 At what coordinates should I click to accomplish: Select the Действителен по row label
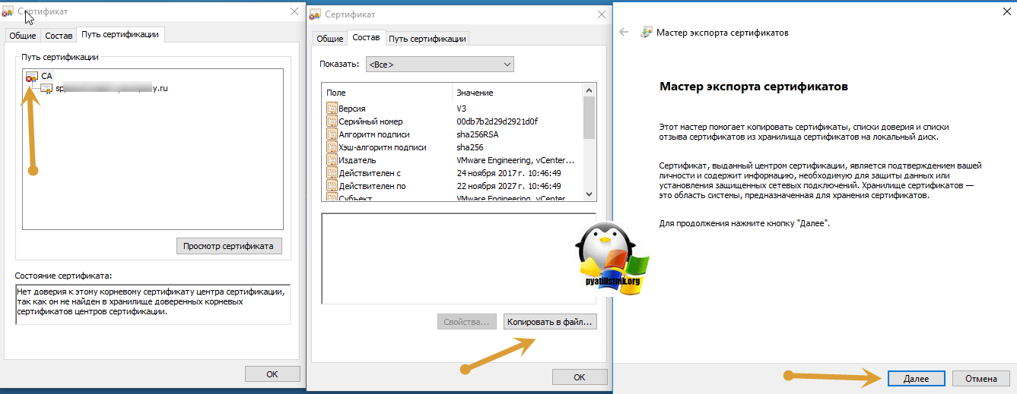pyautogui.click(x=372, y=186)
